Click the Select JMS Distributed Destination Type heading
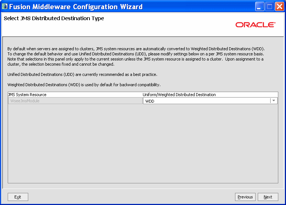286x205 pixels. (54, 18)
